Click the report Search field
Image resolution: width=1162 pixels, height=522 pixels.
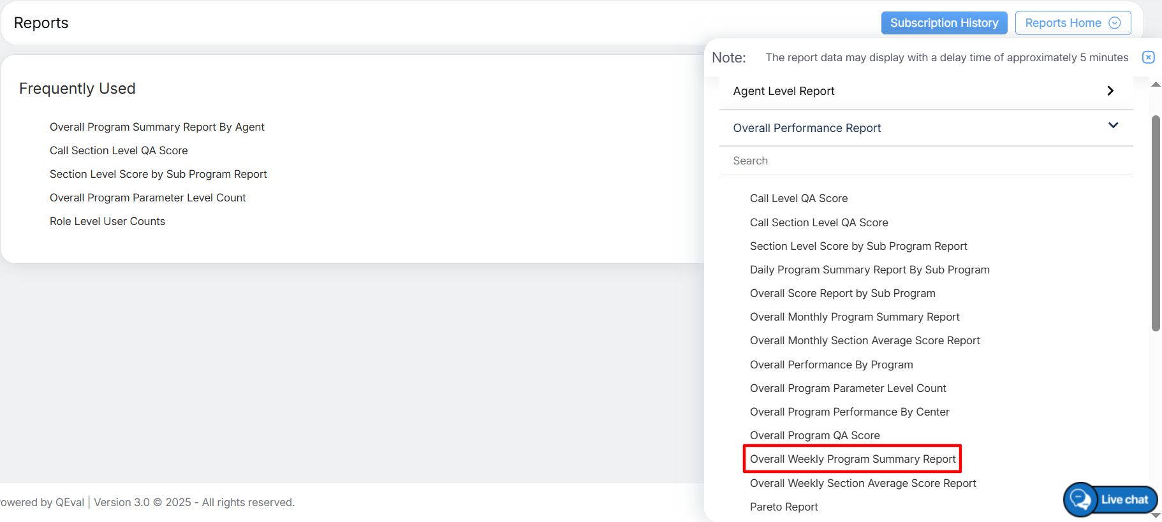tap(925, 161)
